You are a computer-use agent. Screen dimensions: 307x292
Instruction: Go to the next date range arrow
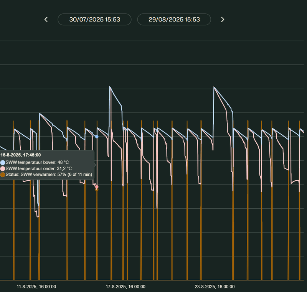click(223, 20)
